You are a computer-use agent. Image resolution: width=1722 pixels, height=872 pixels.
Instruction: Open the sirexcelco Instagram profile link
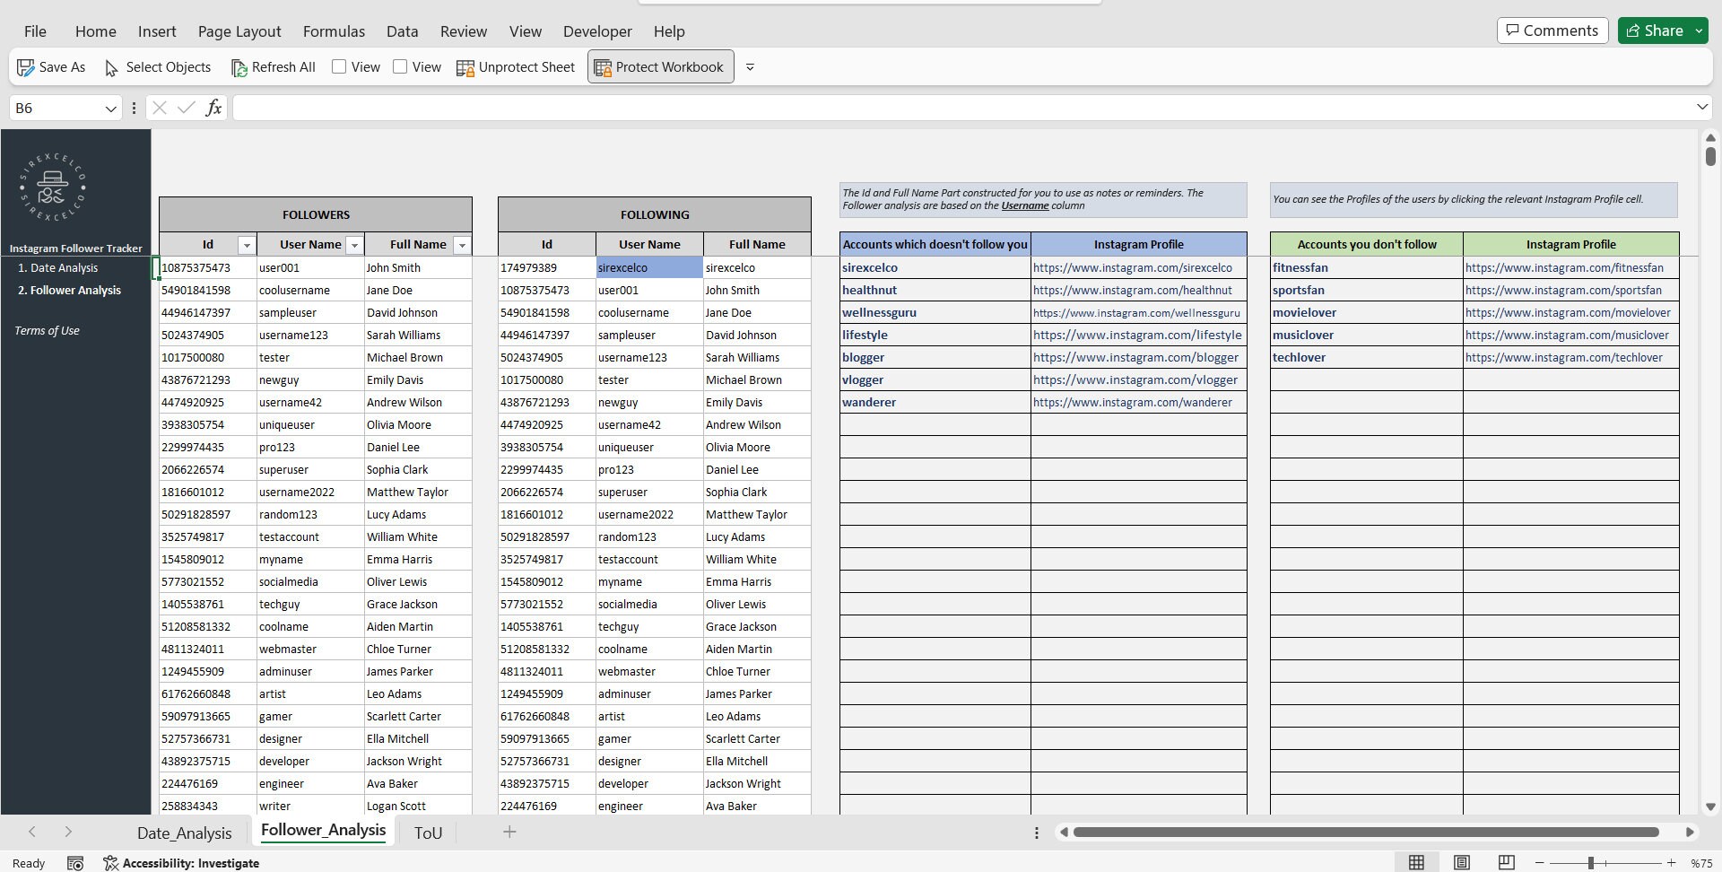(1134, 267)
